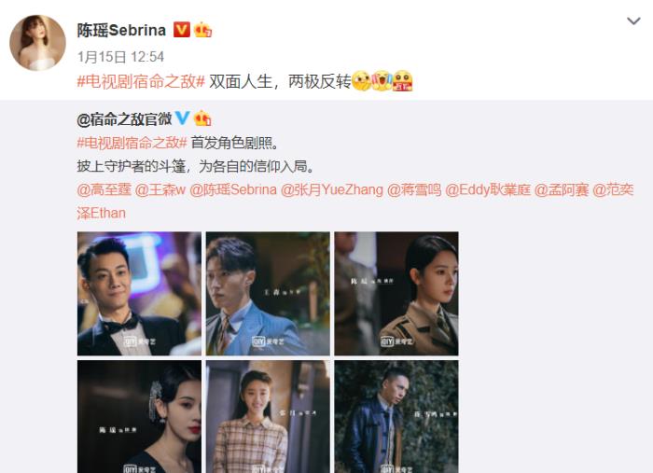The width and height of the screenshot is (653, 473).
Task: Open the photo of the man in a bow tie
Action: pyautogui.click(x=139, y=294)
